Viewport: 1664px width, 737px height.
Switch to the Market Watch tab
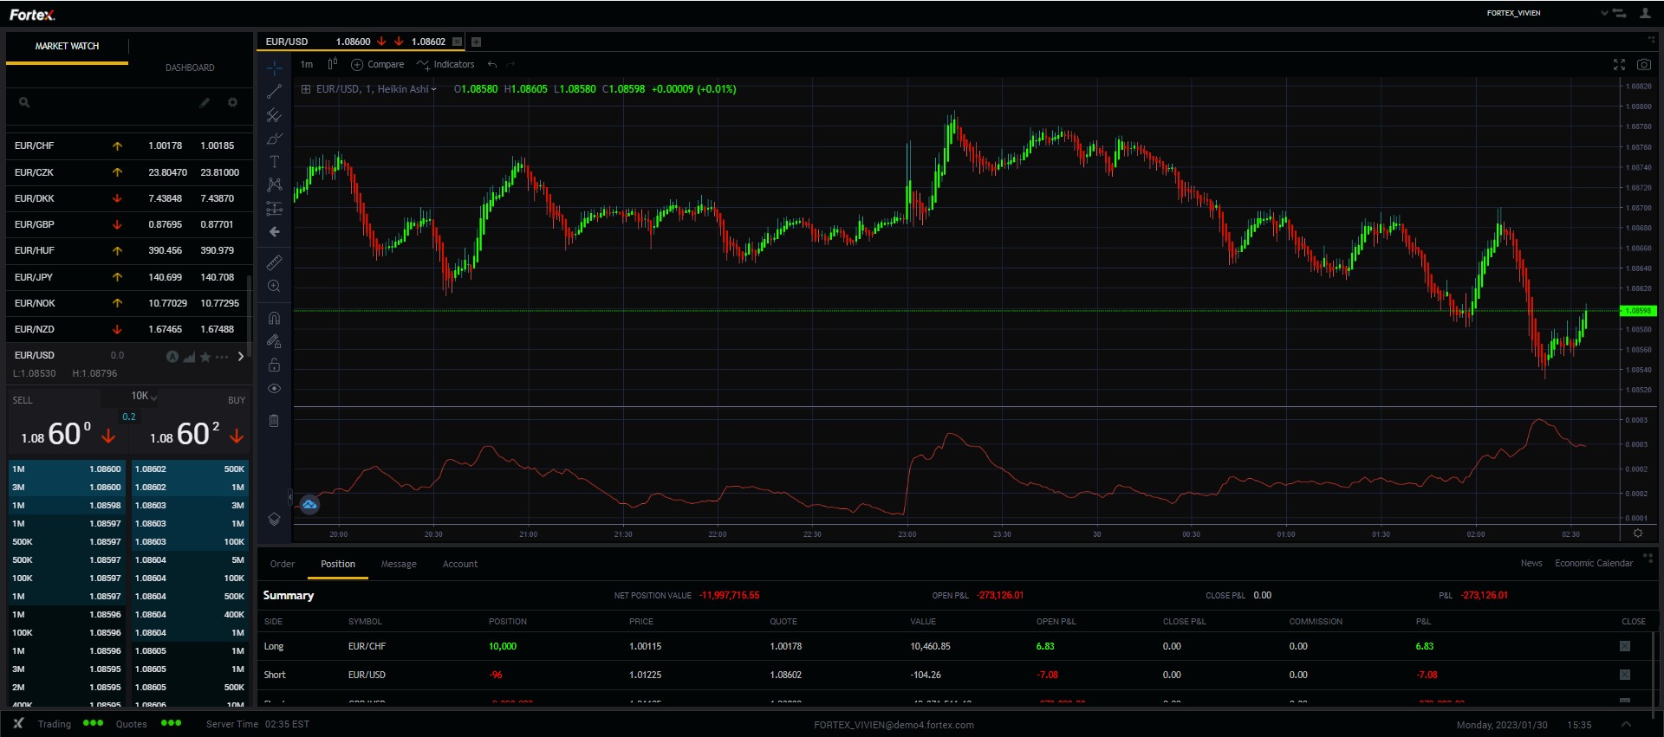coord(67,46)
